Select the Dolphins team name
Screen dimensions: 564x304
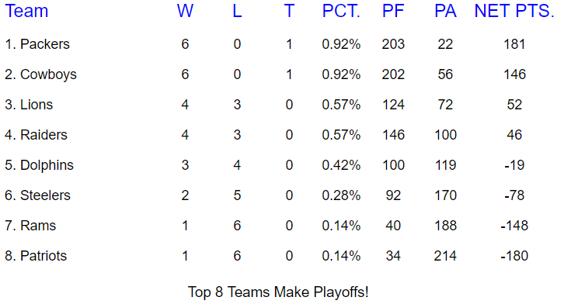[47, 165]
